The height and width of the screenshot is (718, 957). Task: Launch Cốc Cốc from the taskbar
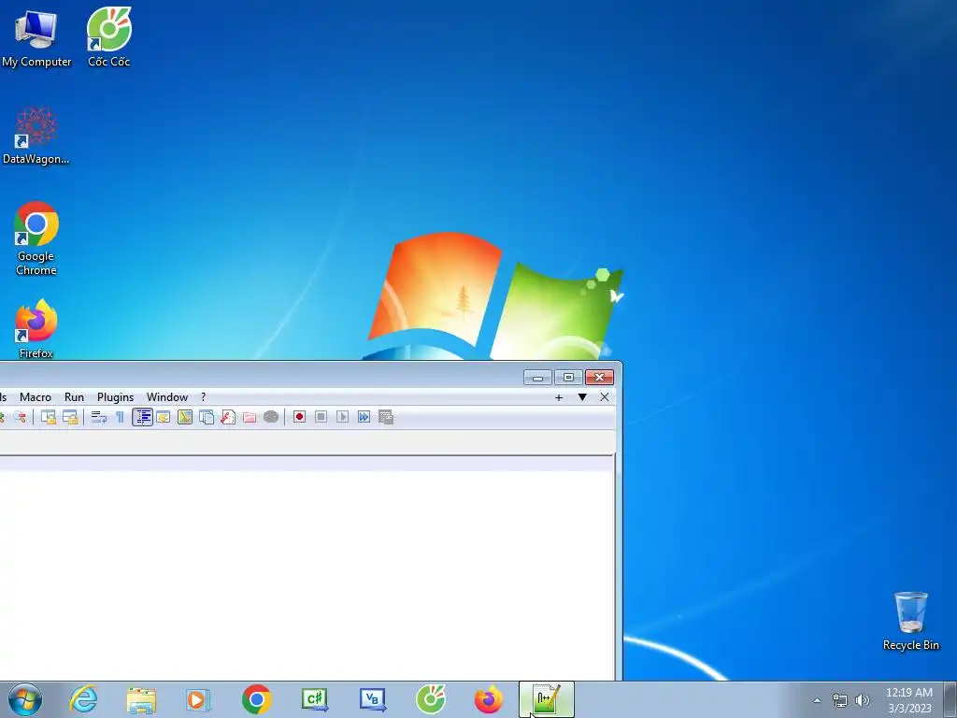tap(431, 699)
